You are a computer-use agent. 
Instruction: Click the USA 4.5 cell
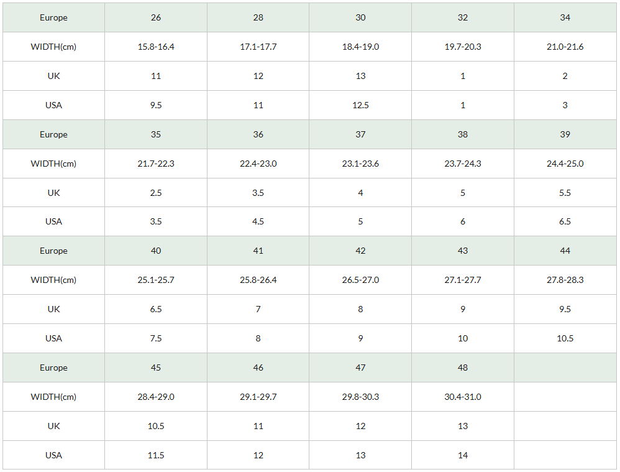tap(258, 221)
